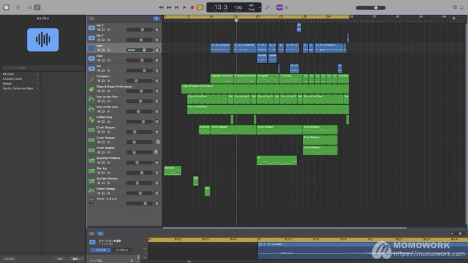This screenshot has width=468, height=263.
Task: Select the Quantizer Patterns green region
Action: tap(277, 160)
